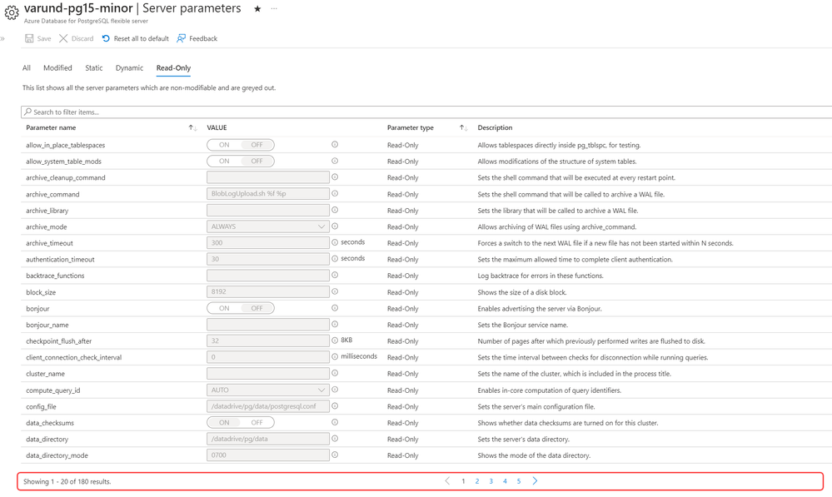Select the checkpoint_flush_after parameter name

[59, 341]
